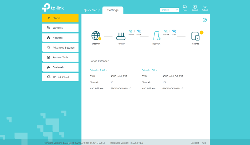Click the Extended 2.4GHz heading
The width and height of the screenshot is (250, 145).
98,70
